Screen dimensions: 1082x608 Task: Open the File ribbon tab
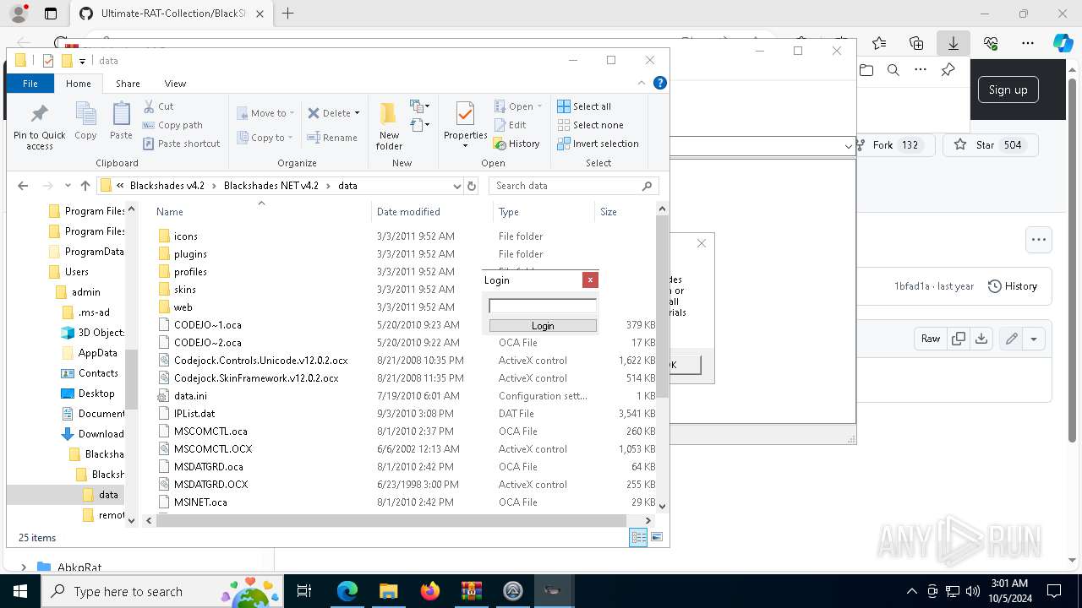click(x=30, y=84)
